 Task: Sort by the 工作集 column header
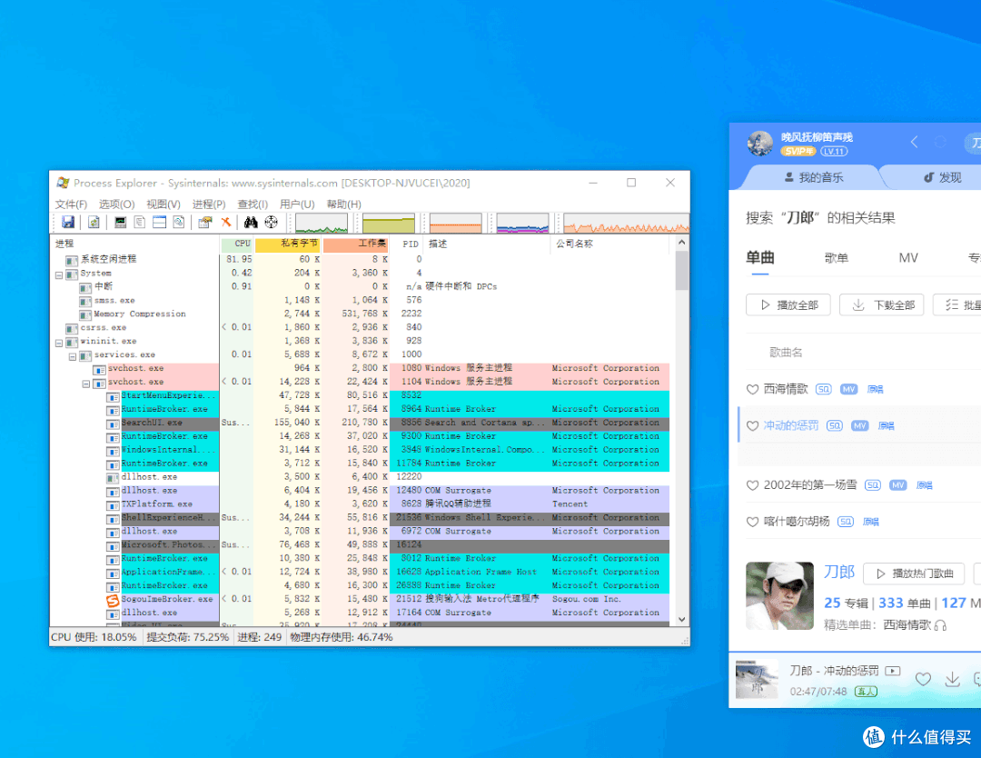point(356,244)
